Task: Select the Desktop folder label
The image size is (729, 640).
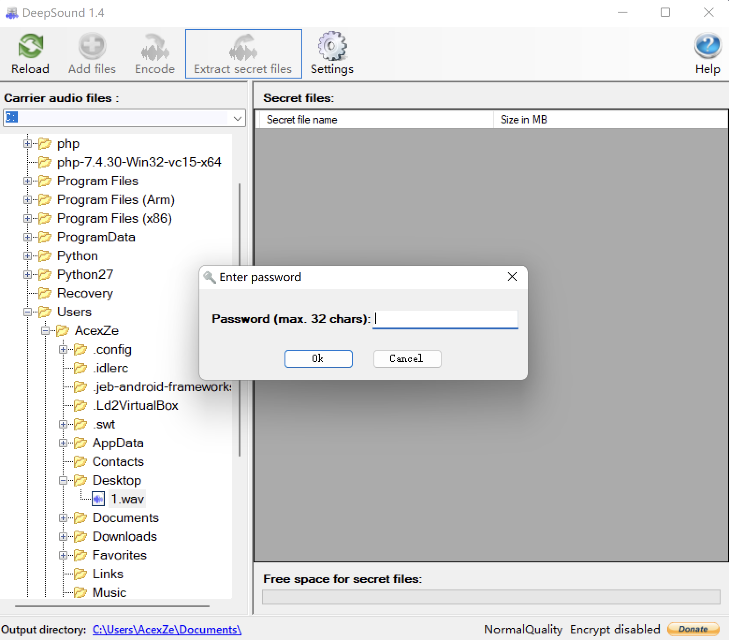Action: pos(117,480)
